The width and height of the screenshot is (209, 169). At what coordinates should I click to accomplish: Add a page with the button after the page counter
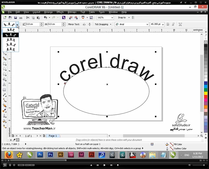point(44,136)
